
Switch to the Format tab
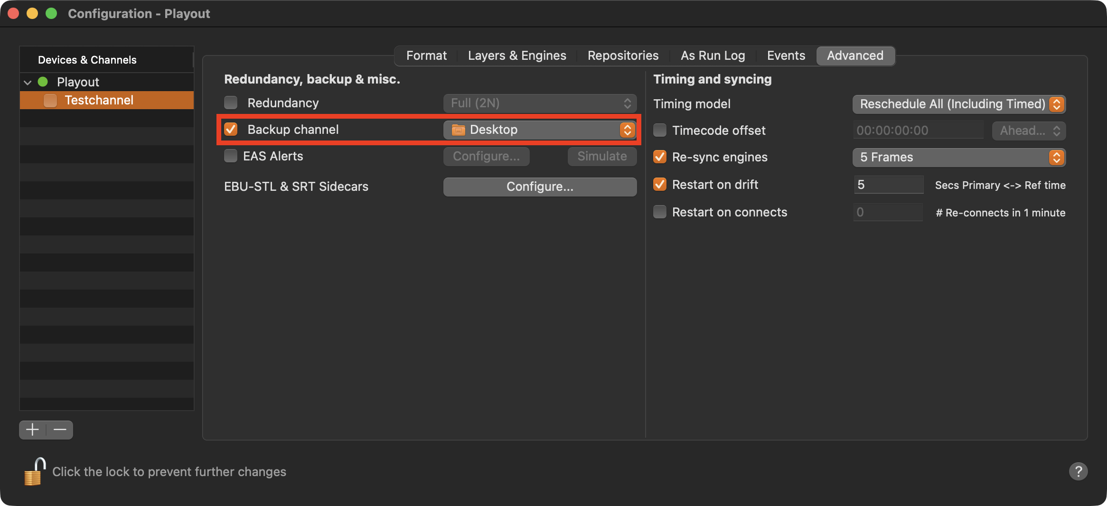(426, 56)
